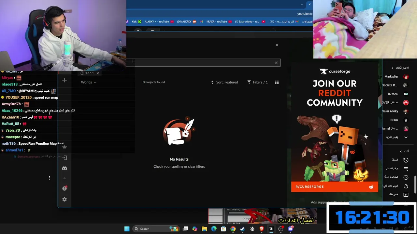The image size is (417, 234).
Task: Open YouTube history icon
Action: pos(406,160)
